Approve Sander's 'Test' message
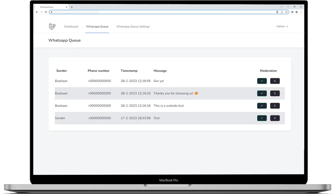Screen dimensions: 334x194 click(x=262, y=118)
